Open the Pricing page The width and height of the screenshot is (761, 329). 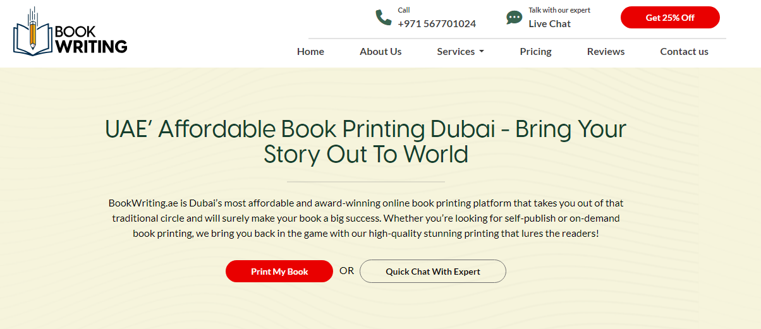pyautogui.click(x=536, y=52)
